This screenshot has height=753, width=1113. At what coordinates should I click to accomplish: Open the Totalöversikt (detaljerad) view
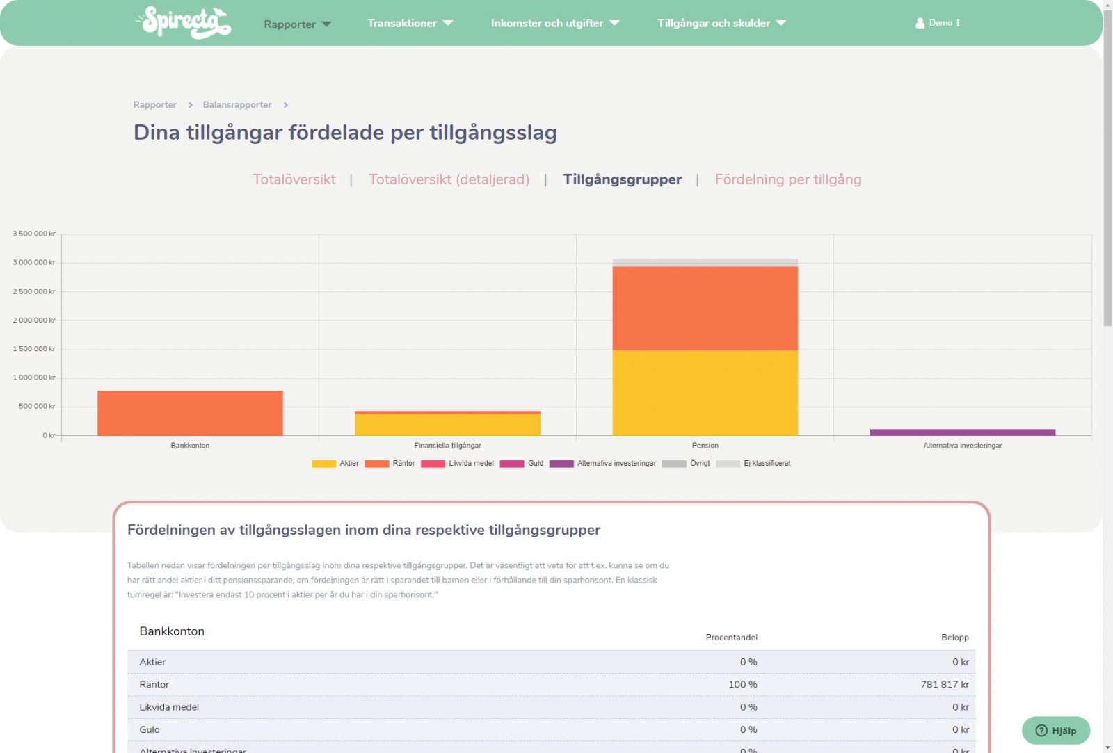pos(449,179)
